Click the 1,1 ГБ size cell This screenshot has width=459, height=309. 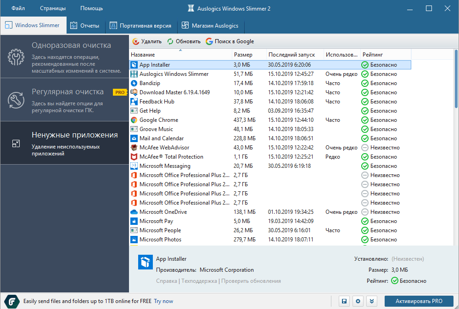pos(240,157)
